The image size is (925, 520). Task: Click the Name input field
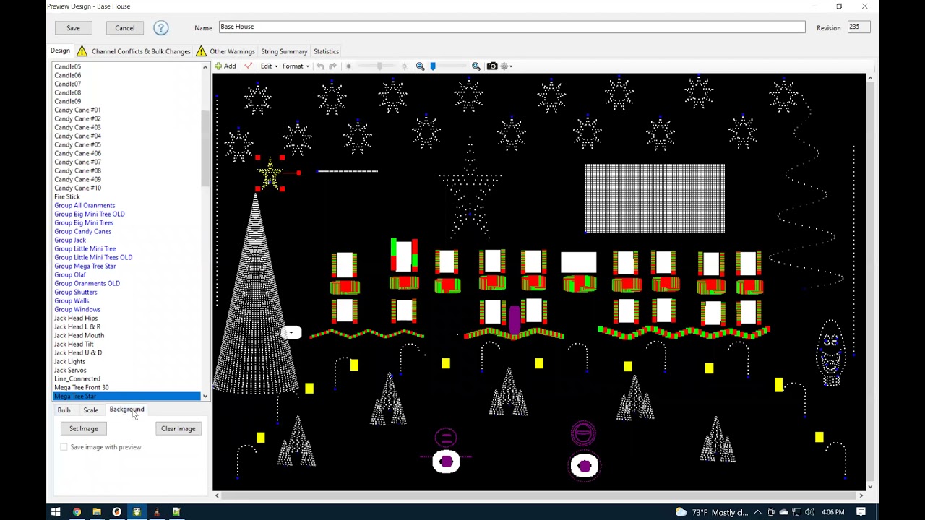[512, 27]
